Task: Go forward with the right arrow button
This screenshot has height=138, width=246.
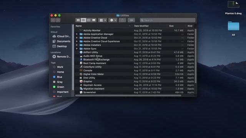Action: point(58,20)
